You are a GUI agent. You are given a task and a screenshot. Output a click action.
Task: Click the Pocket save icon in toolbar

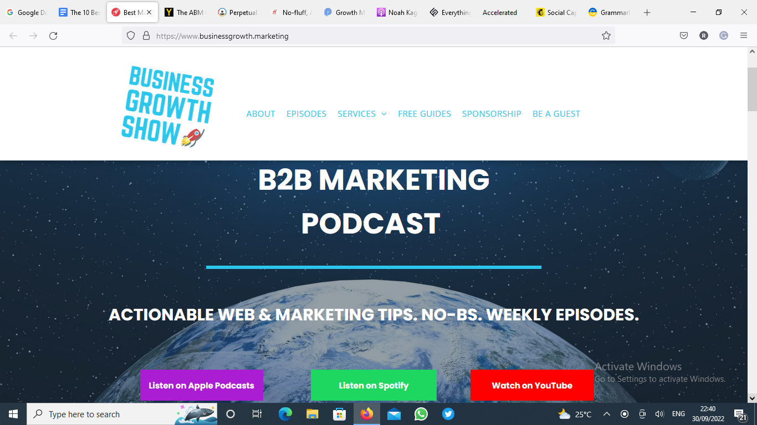[684, 35]
